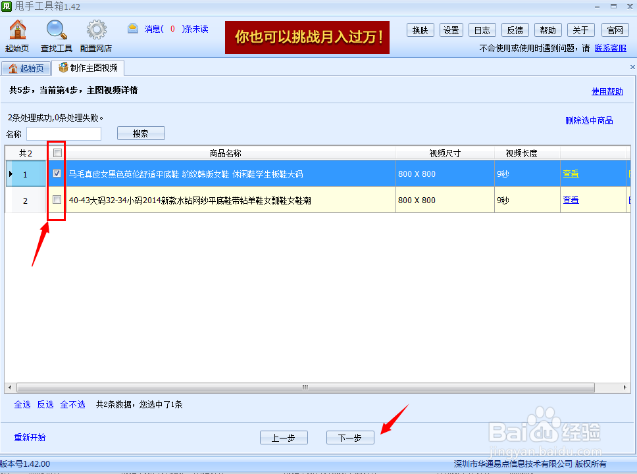Viewport: 637px width, 474px height.
Task: Uncheck the 马毛真皮女鞋 product row
Action: tap(57, 172)
